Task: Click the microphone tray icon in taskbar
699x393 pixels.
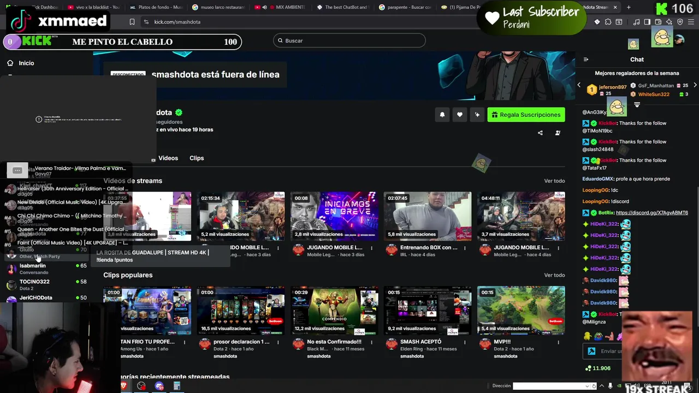Action: (x=610, y=386)
